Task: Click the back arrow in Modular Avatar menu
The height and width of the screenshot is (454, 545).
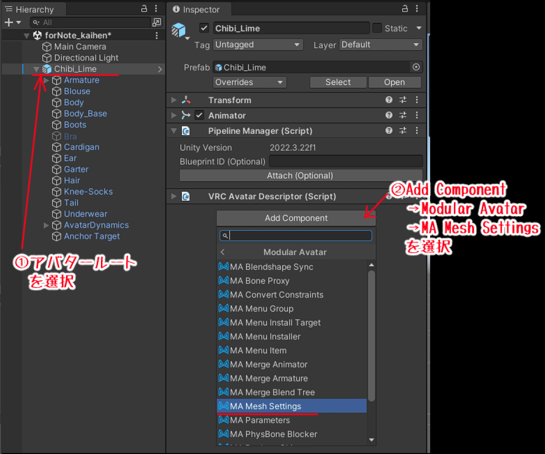Action: (x=223, y=252)
